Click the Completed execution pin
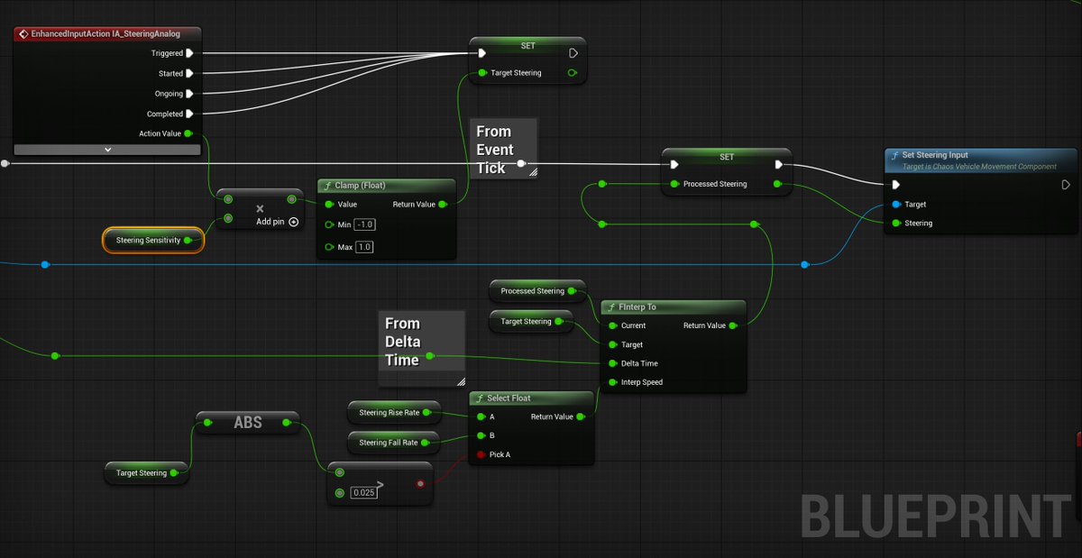1082x558 pixels. (189, 114)
